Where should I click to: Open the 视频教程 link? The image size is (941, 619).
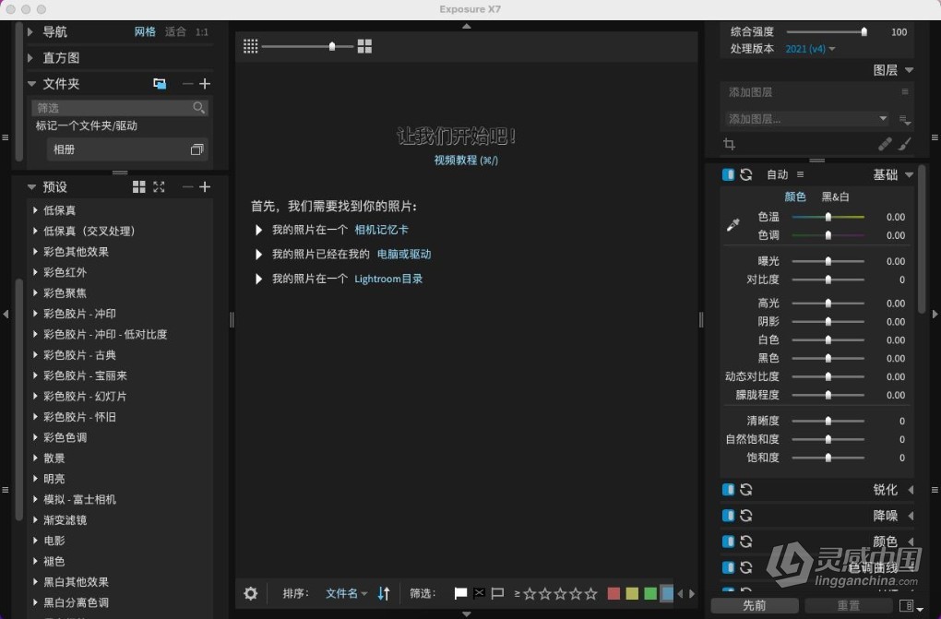[x=466, y=160]
